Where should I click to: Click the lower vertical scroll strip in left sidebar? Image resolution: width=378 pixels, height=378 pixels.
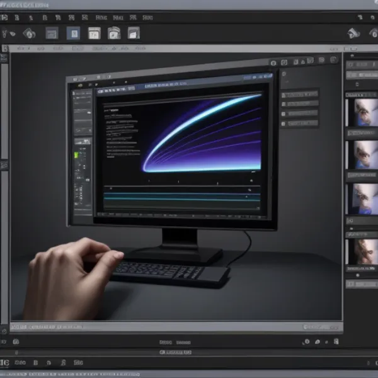click(x=4, y=248)
